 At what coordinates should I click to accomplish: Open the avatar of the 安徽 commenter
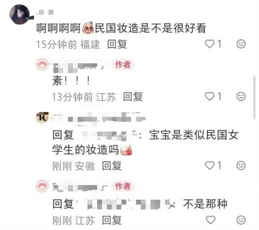[x=42, y=117]
